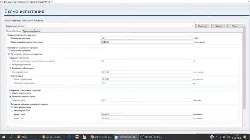This screenshot has width=250, height=140.
Task: Click the 'Время стабилизации' field
Action: point(146,79)
